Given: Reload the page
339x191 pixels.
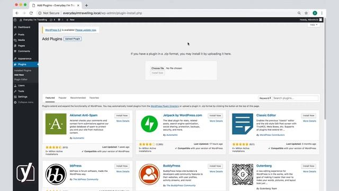Looking at the screenshot, I should tap(31, 13).
